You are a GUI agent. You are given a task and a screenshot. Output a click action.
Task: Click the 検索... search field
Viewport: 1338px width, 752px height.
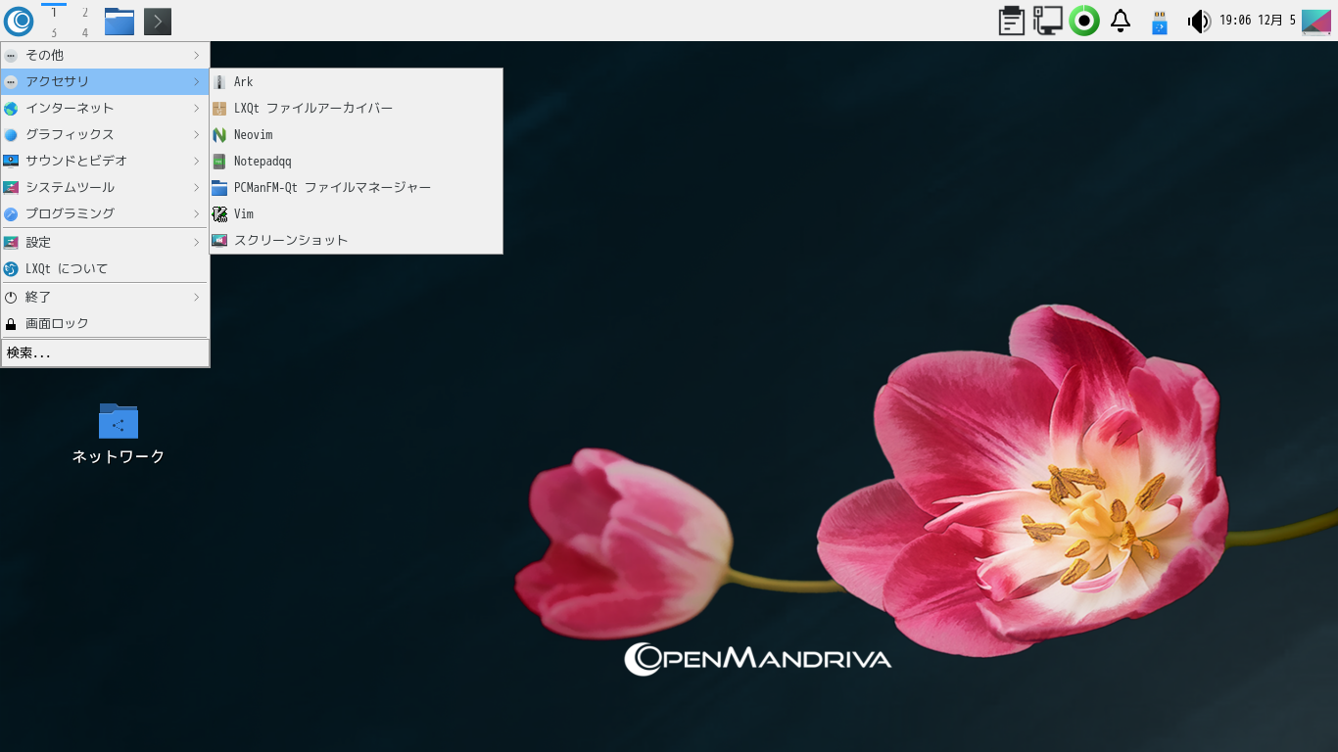pos(105,353)
